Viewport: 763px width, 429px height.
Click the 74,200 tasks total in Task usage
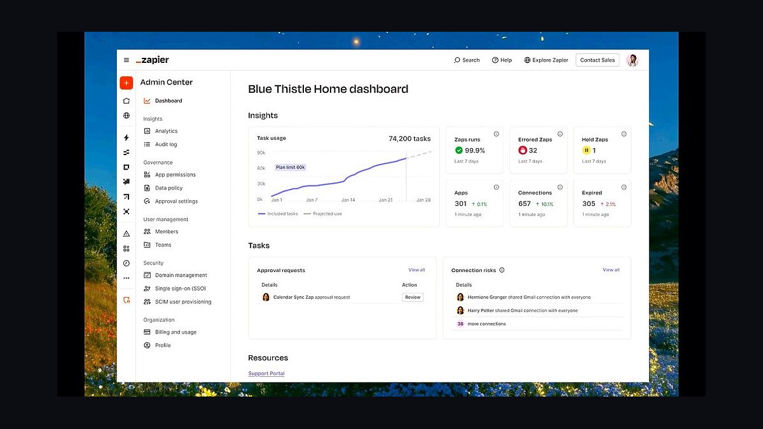[x=409, y=139]
